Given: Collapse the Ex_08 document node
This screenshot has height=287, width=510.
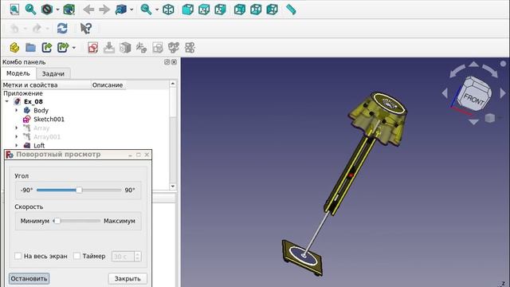Looking at the screenshot, I should (7, 101).
